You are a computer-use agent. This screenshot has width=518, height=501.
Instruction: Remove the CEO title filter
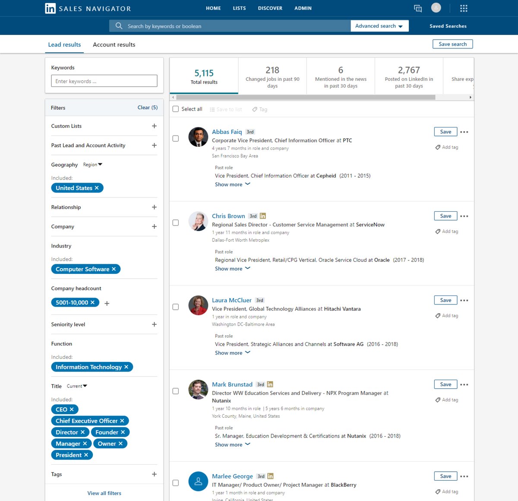click(72, 409)
